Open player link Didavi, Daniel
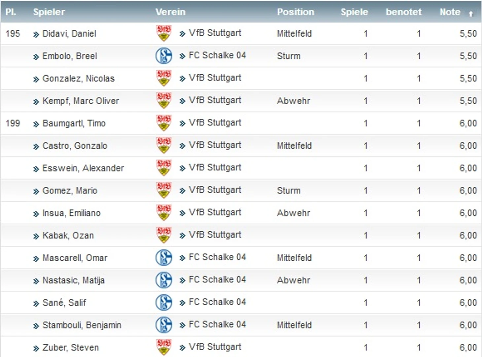Image resolution: width=482 pixels, height=357 pixels. click(69, 34)
